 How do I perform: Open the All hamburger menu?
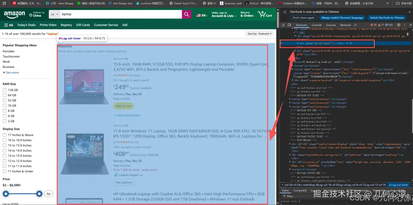tap(8, 25)
